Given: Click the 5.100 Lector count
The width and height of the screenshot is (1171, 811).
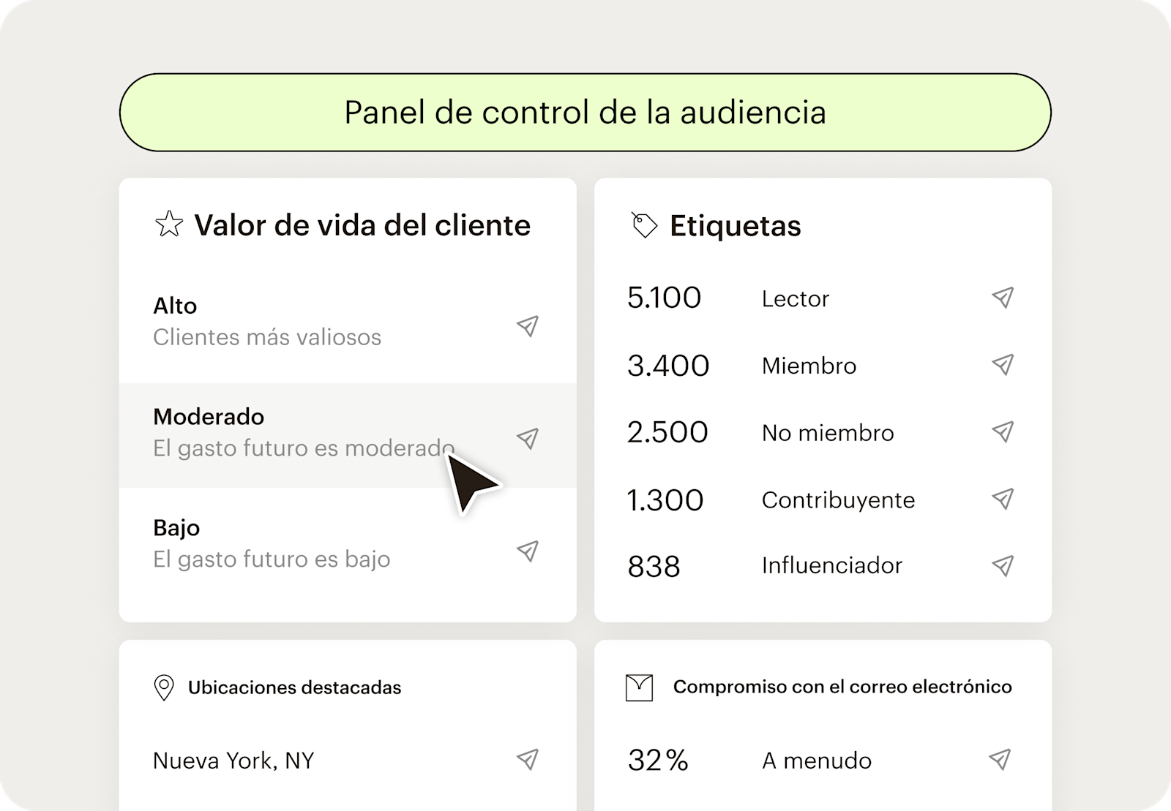Looking at the screenshot, I should (664, 298).
